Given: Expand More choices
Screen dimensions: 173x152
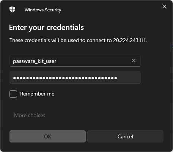Looking at the screenshot, I should pos(30,115).
